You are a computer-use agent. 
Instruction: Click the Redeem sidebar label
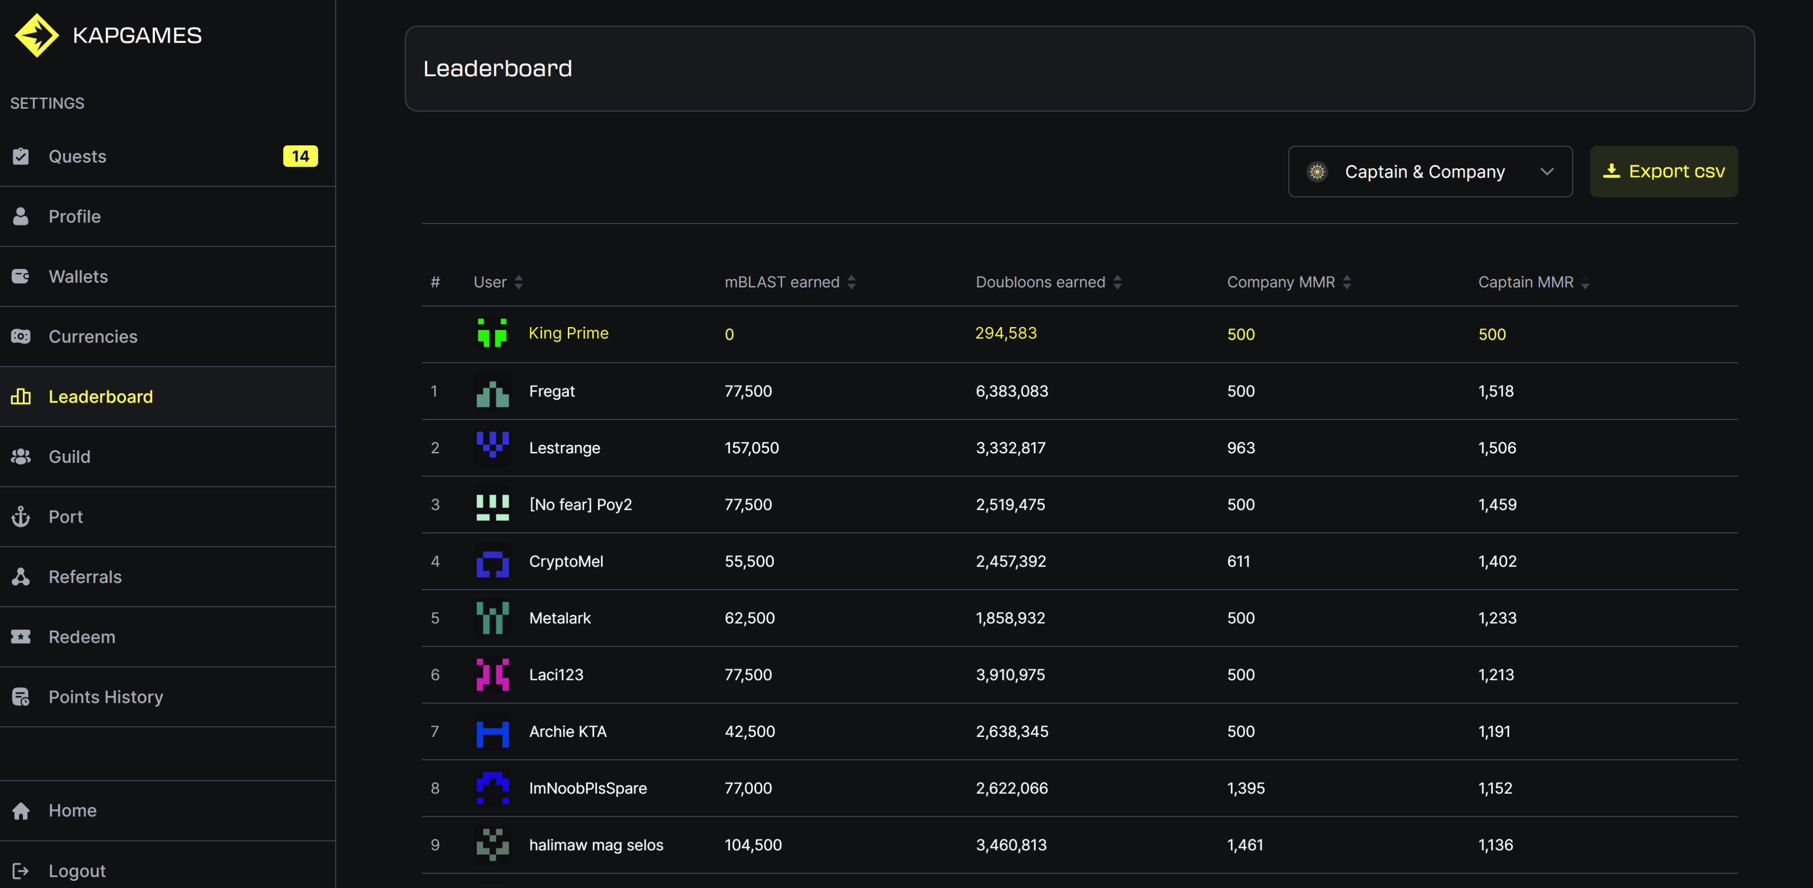pyautogui.click(x=82, y=637)
